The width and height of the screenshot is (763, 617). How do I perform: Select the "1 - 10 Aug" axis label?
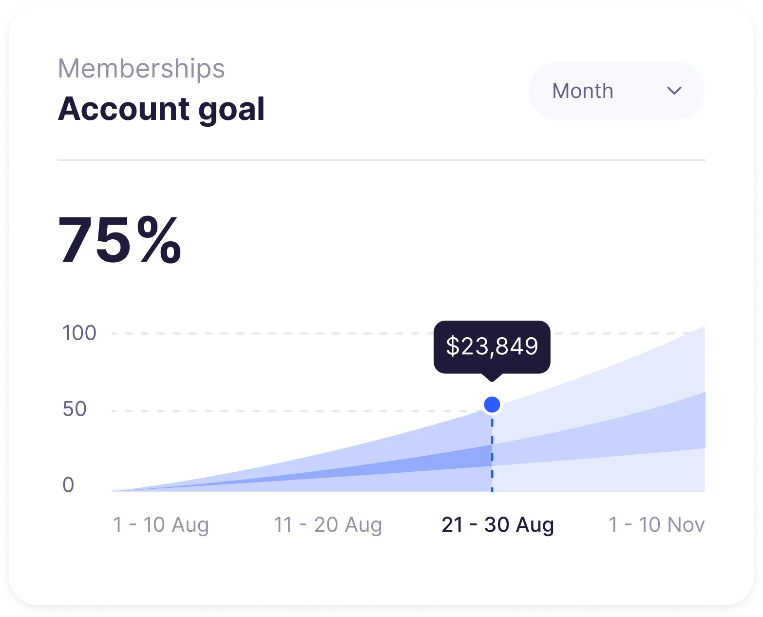[x=161, y=525]
